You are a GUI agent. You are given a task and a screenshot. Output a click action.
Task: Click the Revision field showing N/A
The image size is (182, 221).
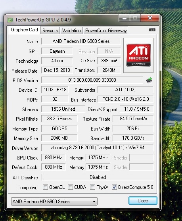coord(109,51)
